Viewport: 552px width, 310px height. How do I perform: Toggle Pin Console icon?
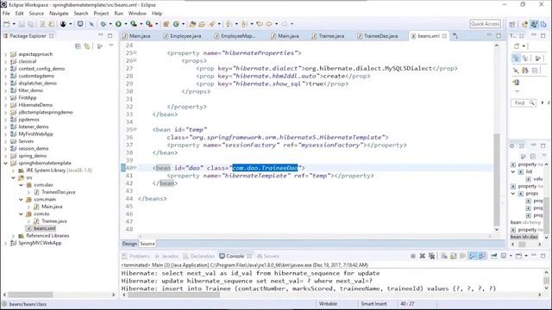pyautogui.click(x=494, y=256)
